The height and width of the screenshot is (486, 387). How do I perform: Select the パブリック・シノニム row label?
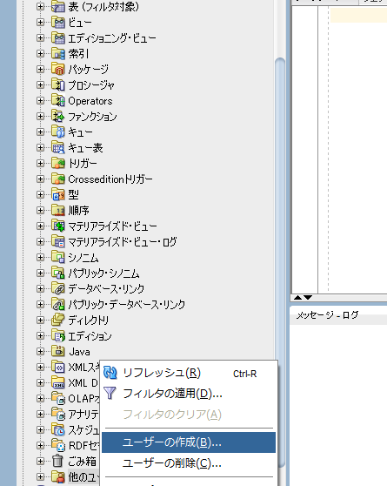[103, 273]
